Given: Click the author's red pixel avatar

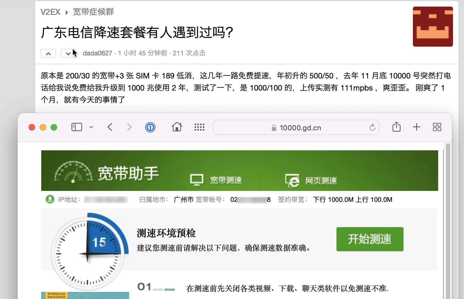Looking at the screenshot, I should pyautogui.click(x=433, y=27).
